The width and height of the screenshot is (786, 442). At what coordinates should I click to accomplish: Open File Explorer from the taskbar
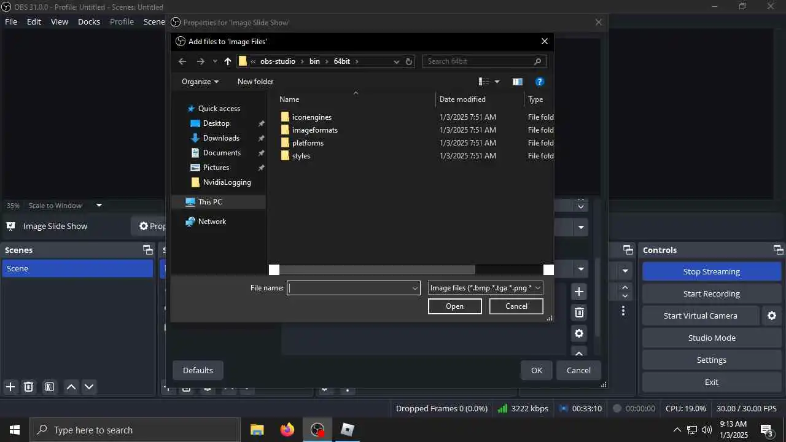257,430
